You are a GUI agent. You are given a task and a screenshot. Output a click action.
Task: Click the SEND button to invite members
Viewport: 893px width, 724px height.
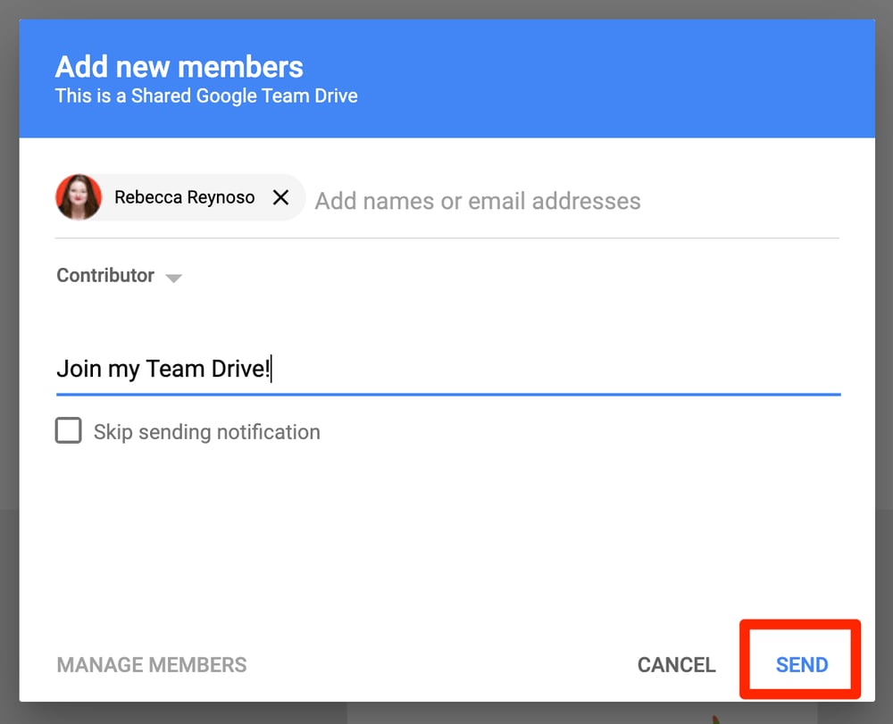click(800, 664)
